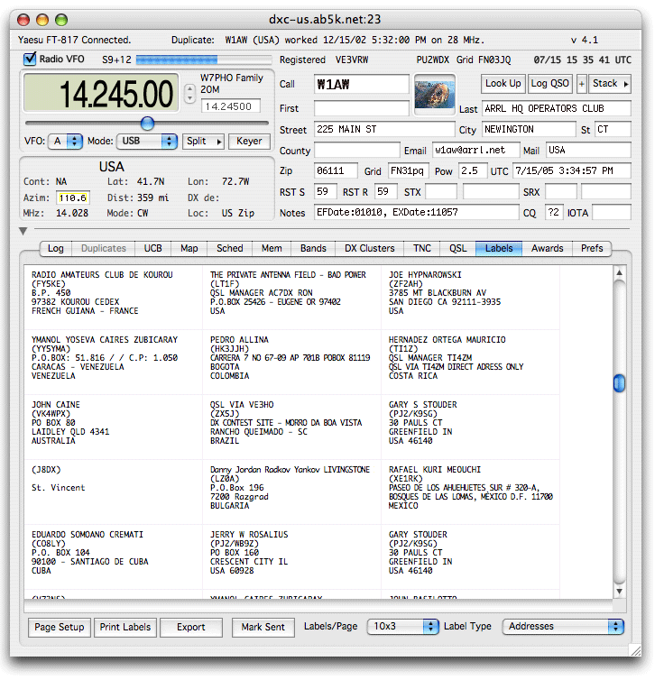Open the Labels/Page 10x3 dropdown
The height and width of the screenshot is (680, 664).
pos(402,627)
